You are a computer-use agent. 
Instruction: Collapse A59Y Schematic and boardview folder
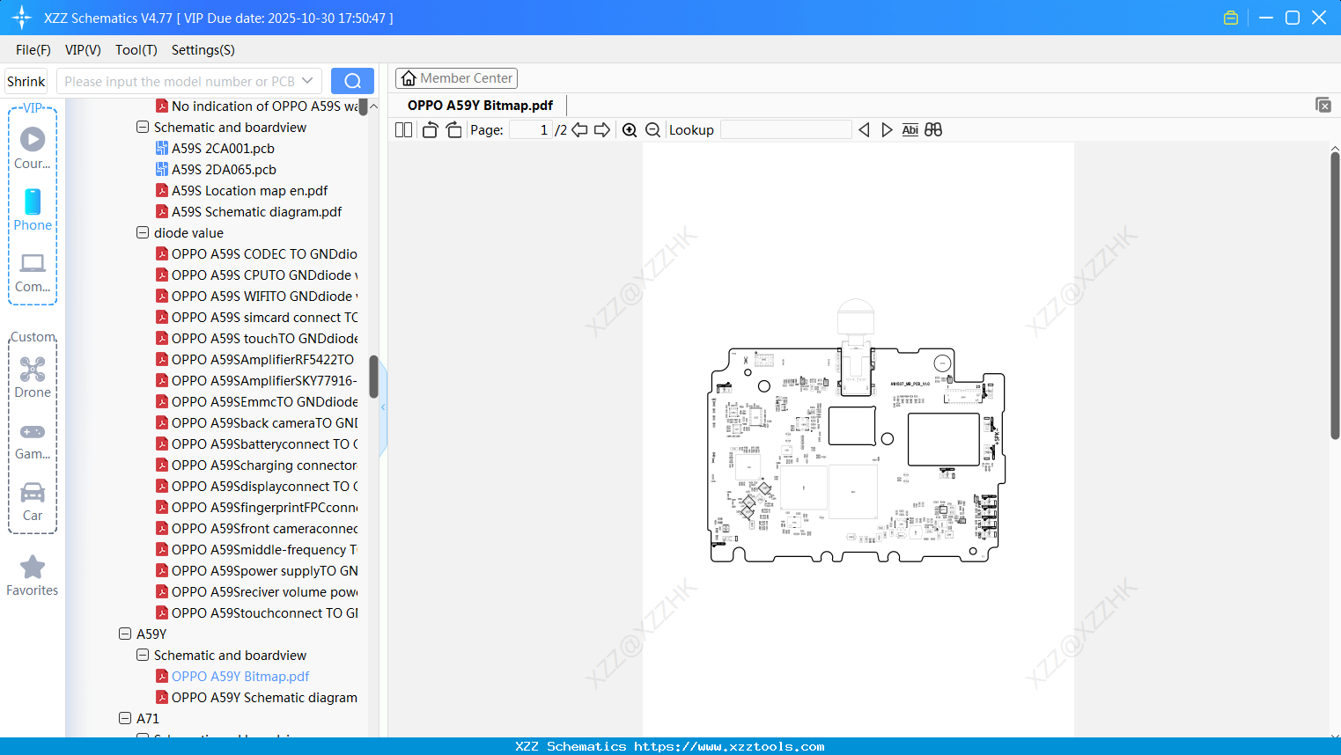pos(143,655)
